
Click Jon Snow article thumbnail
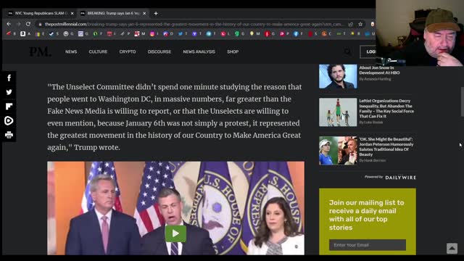[x=338, y=76]
